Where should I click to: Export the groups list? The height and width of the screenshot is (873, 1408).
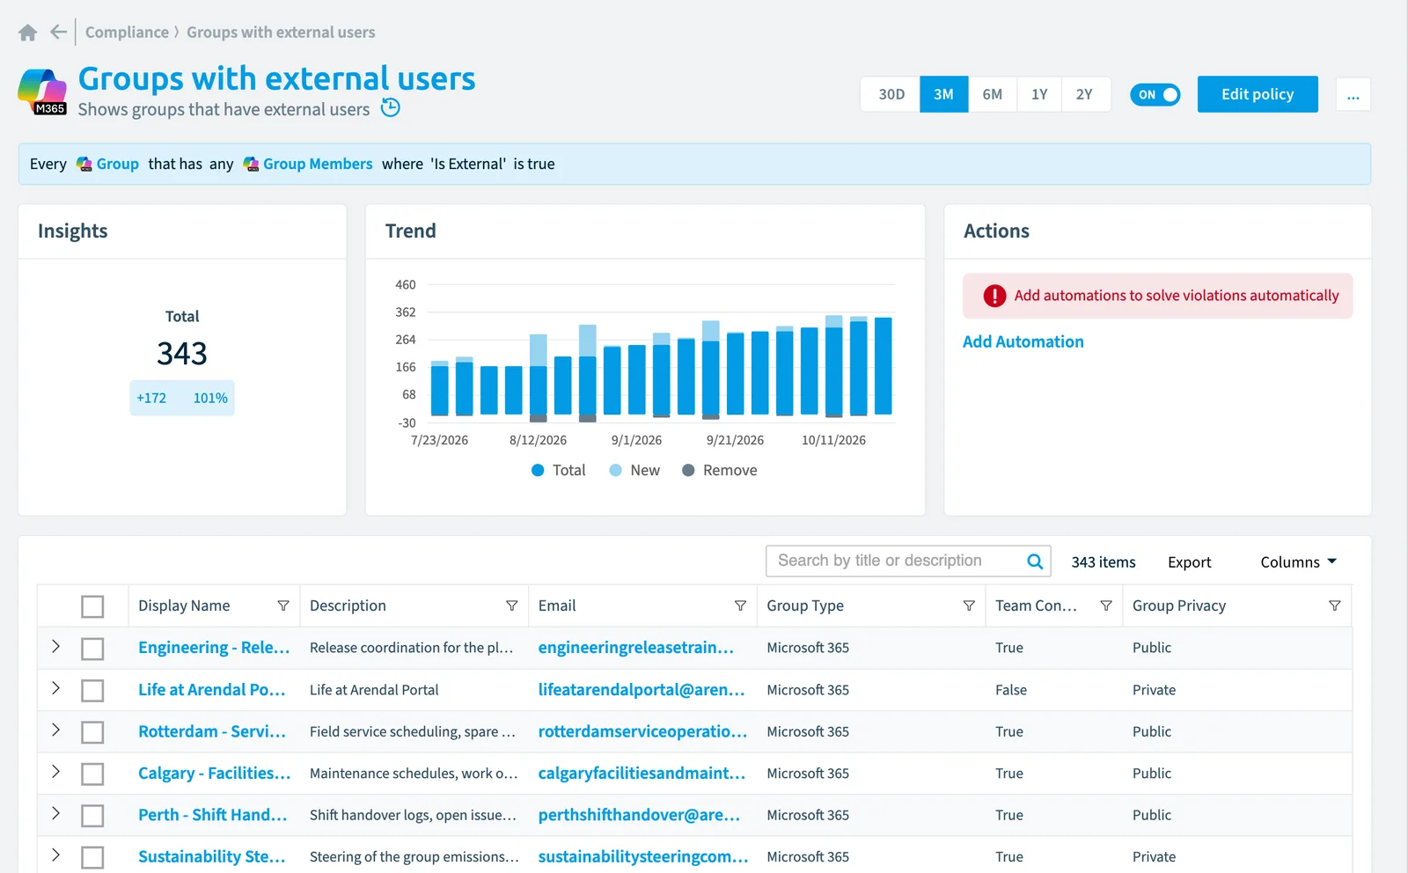coord(1189,562)
